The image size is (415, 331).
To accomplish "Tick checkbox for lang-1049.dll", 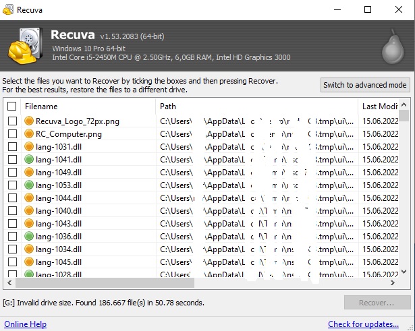I will tap(12, 172).
